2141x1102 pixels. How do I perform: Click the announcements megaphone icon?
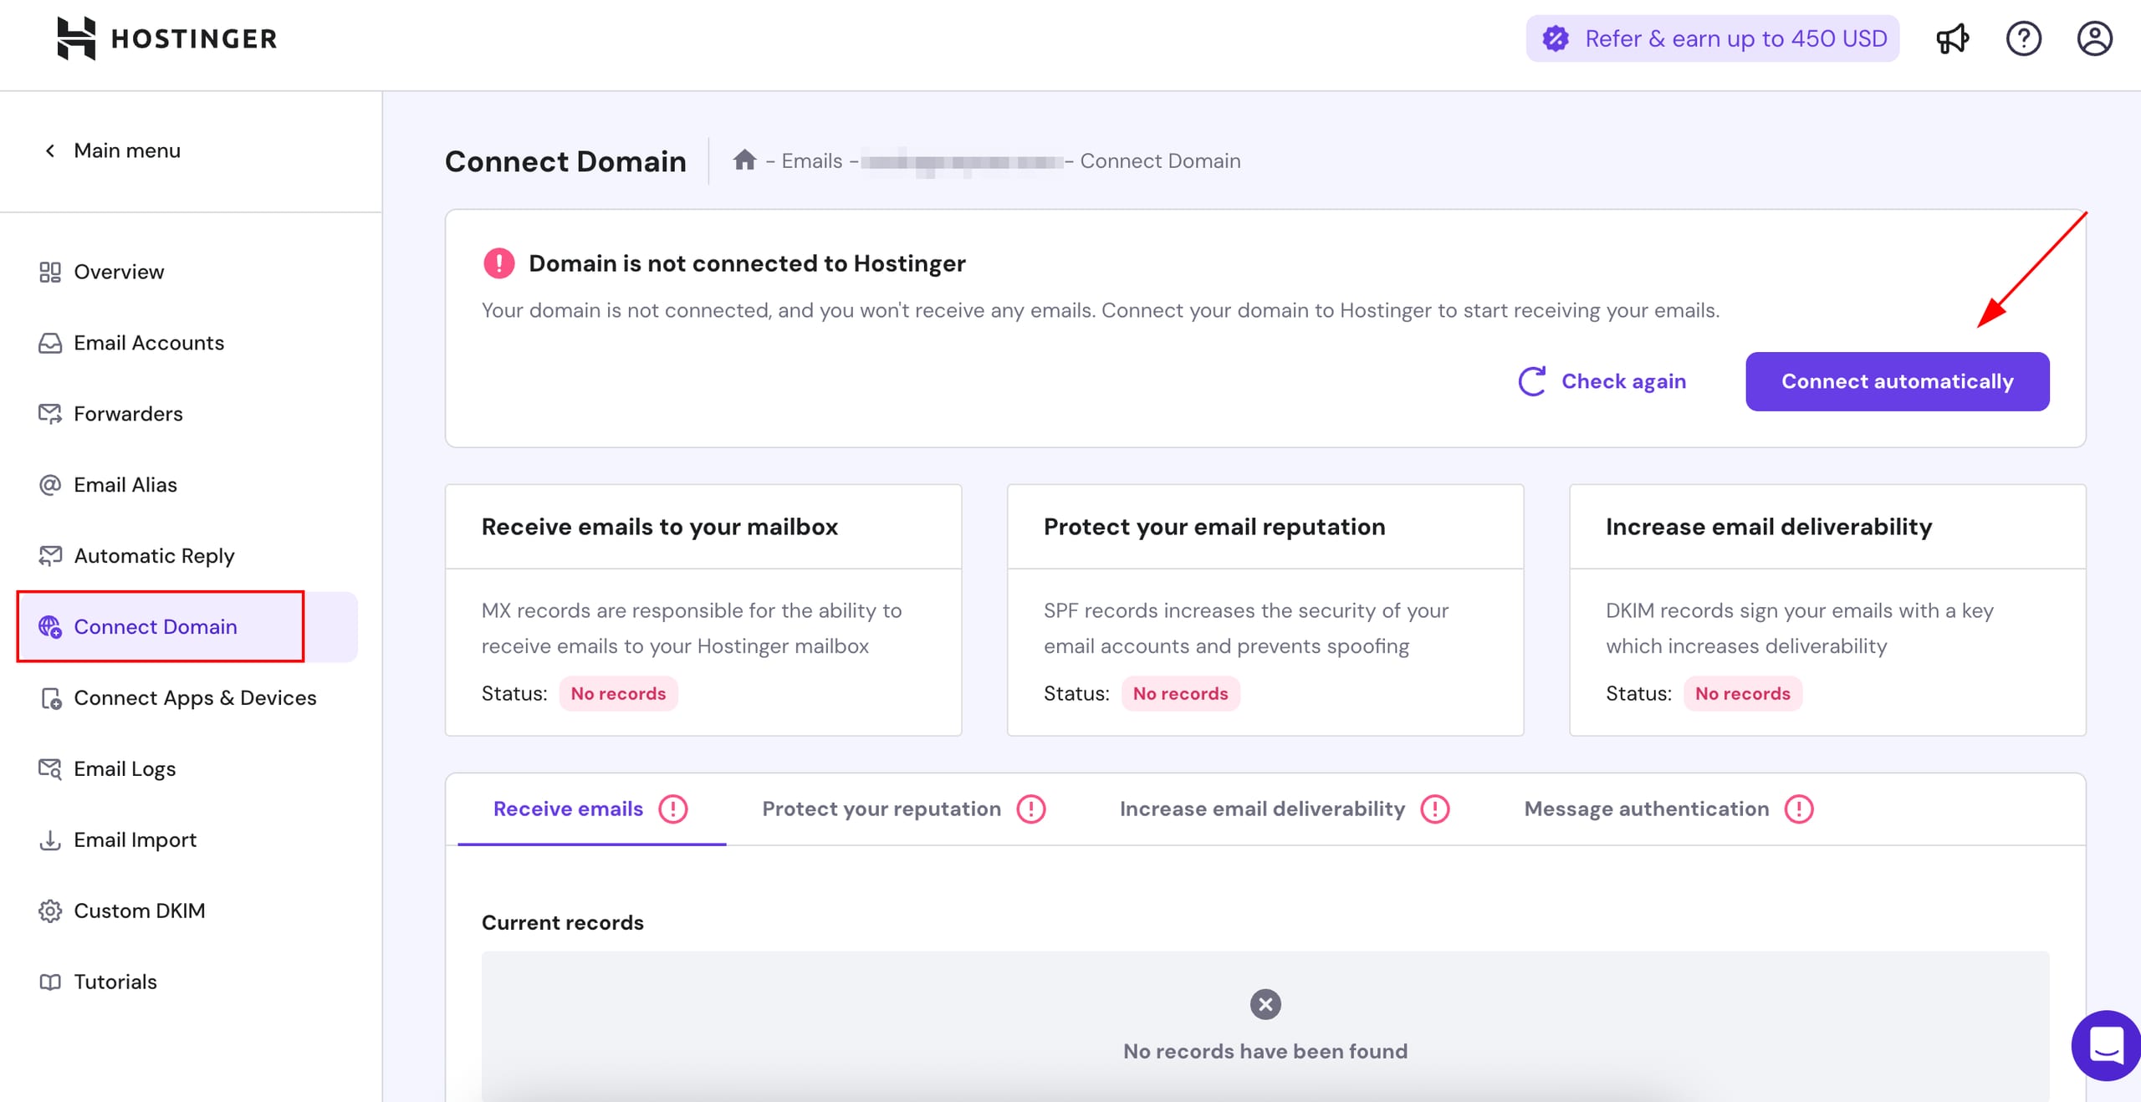(x=1952, y=38)
